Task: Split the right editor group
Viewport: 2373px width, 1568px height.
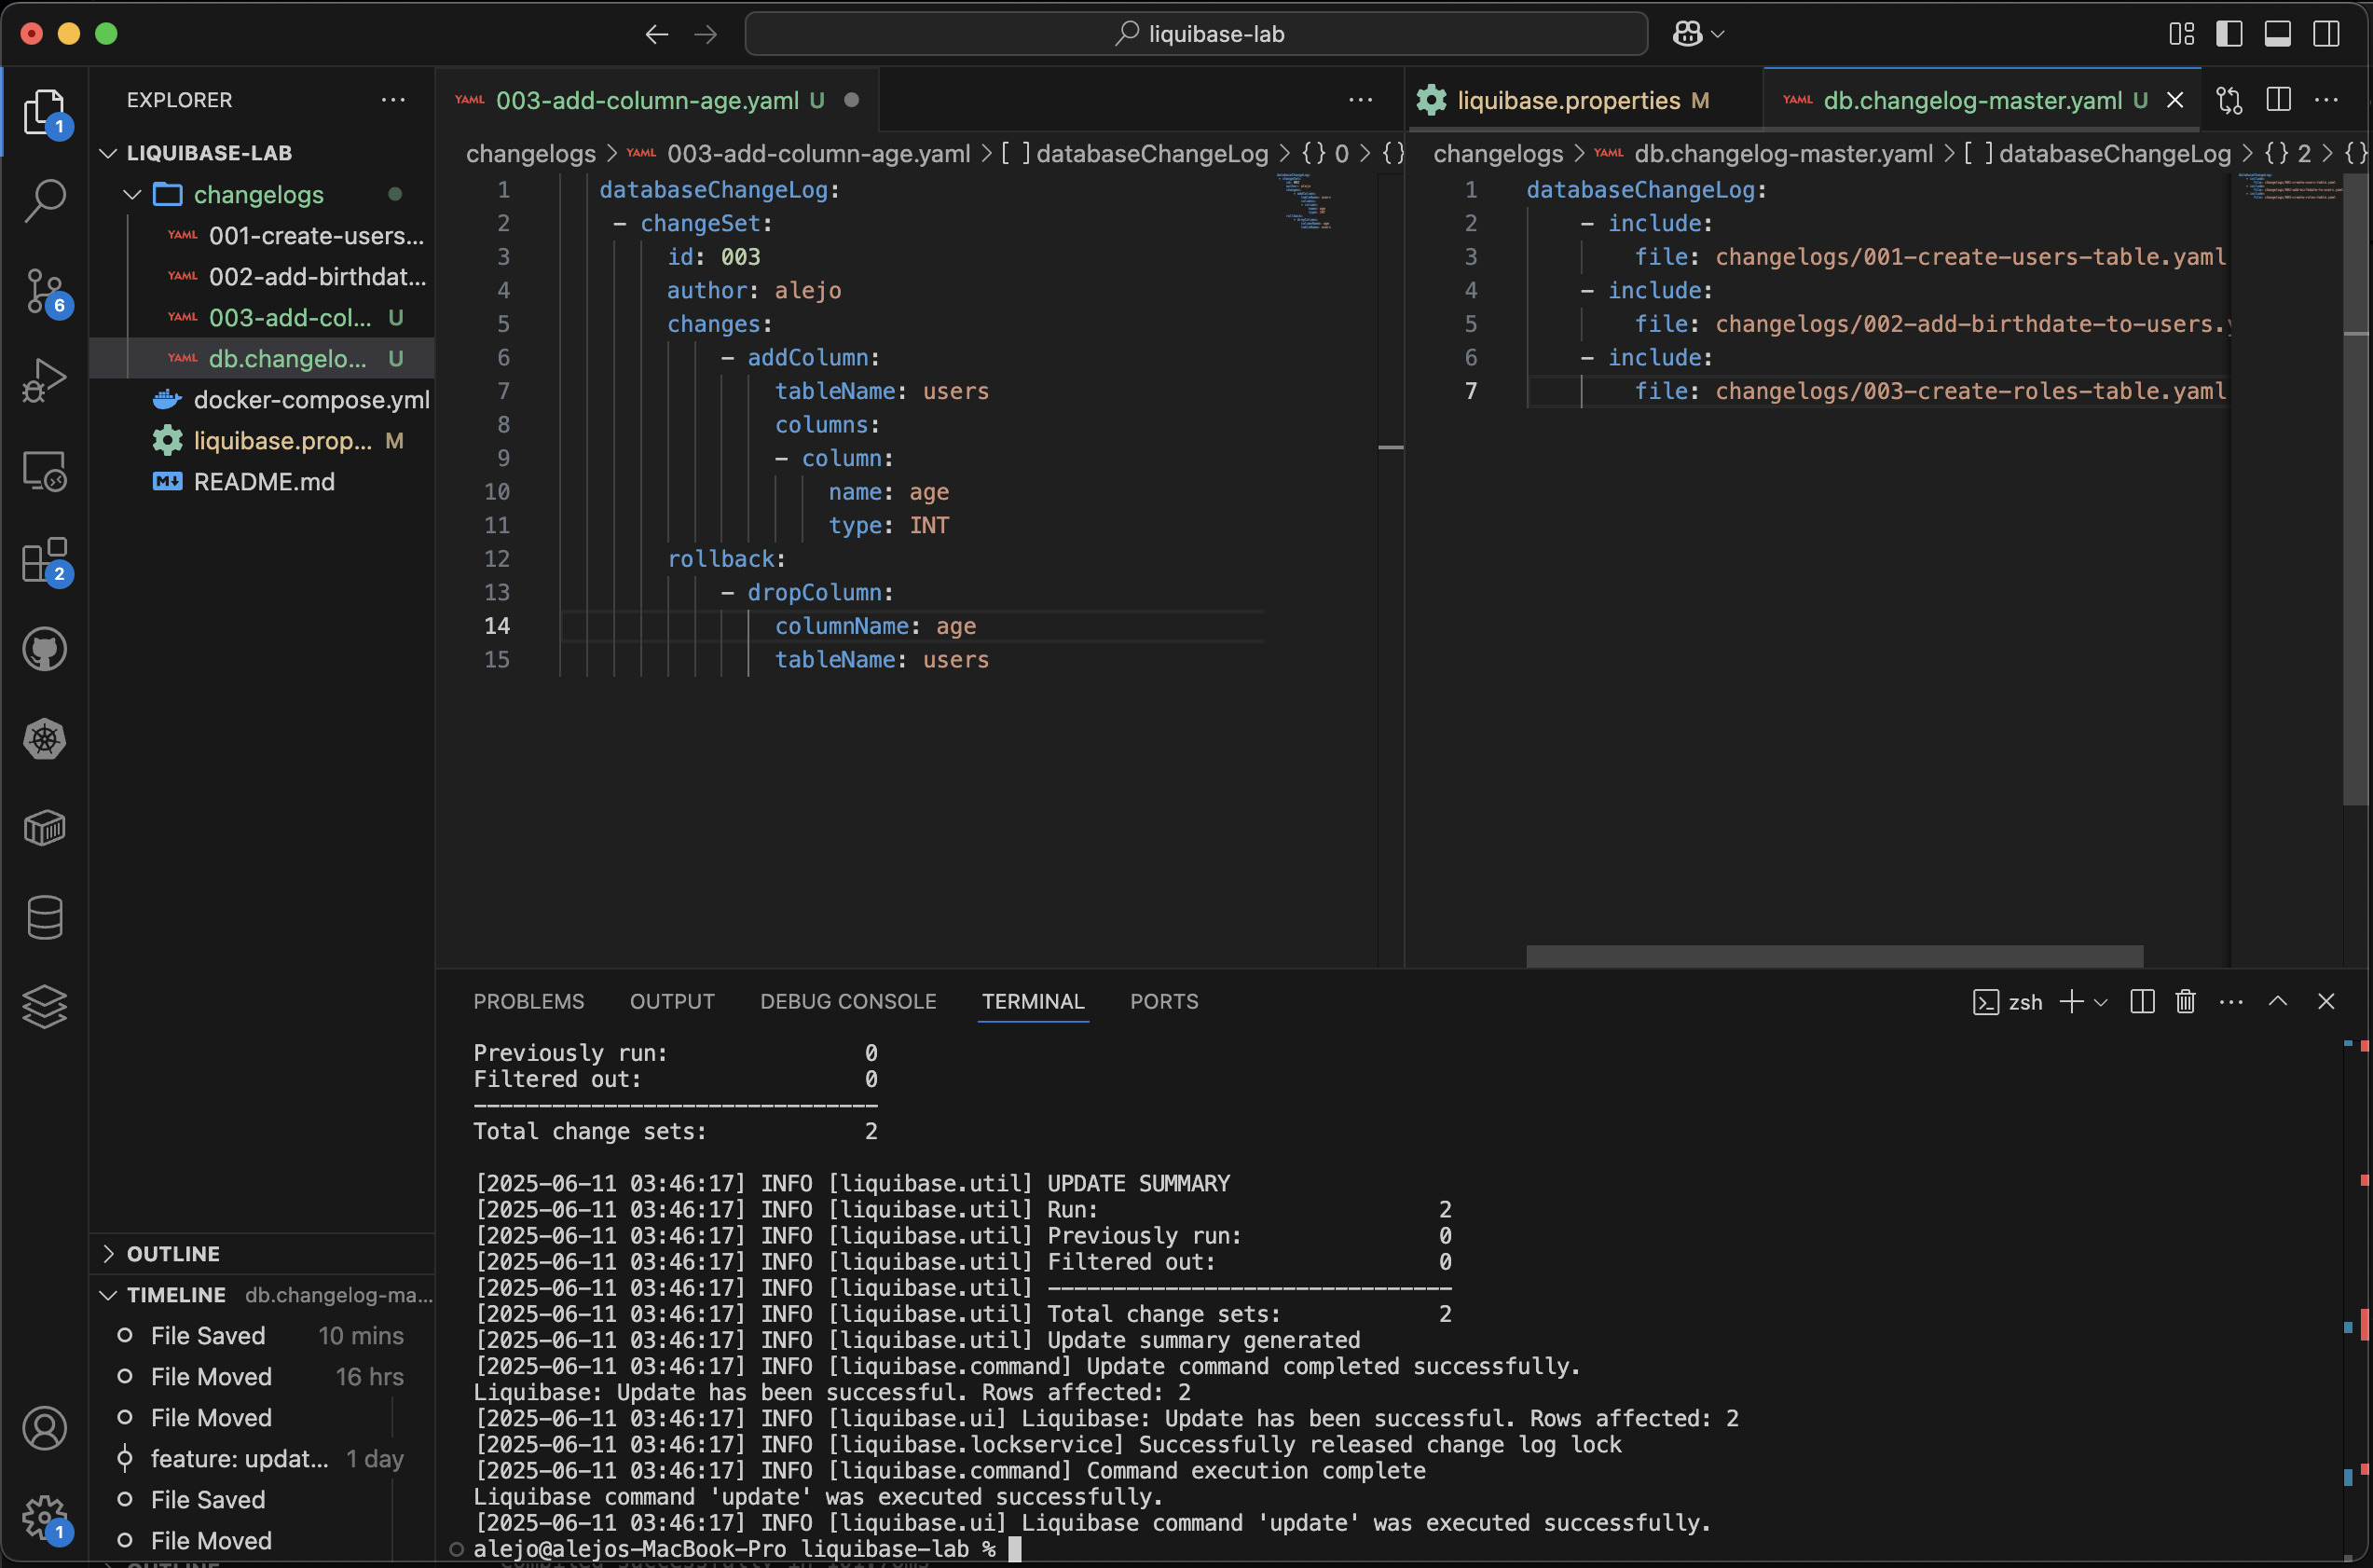Action: click(x=2279, y=100)
